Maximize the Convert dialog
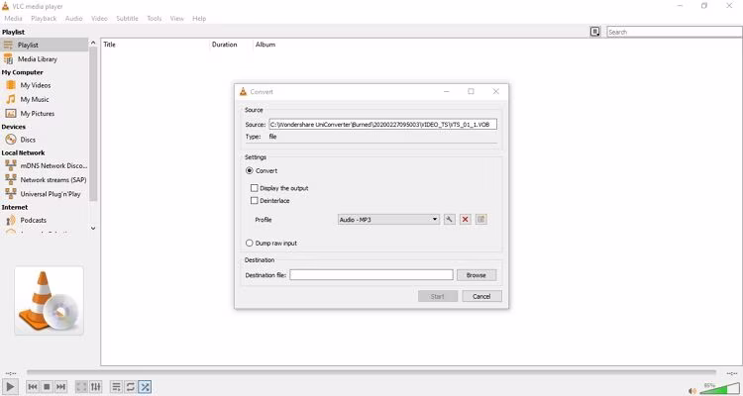The image size is (743, 396). pyautogui.click(x=471, y=91)
